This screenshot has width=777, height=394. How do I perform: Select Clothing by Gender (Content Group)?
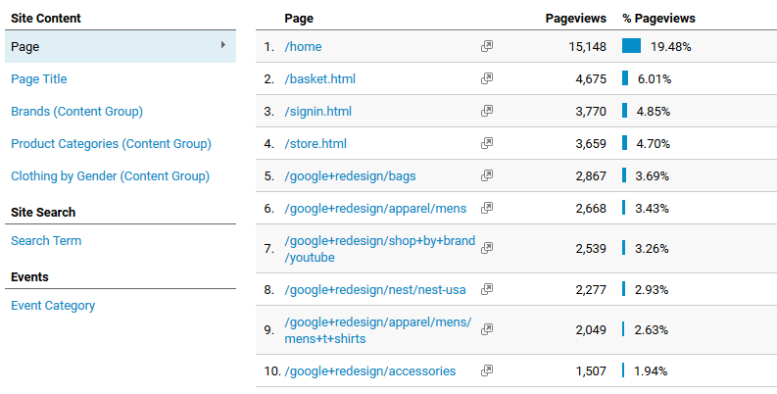tap(110, 176)
